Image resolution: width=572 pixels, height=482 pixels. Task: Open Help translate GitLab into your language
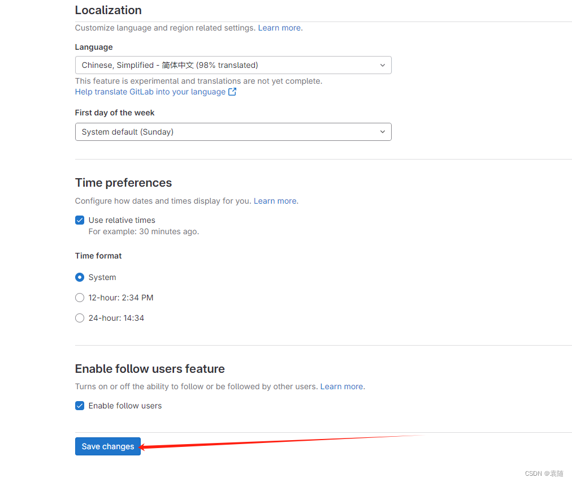click(150, 92)
